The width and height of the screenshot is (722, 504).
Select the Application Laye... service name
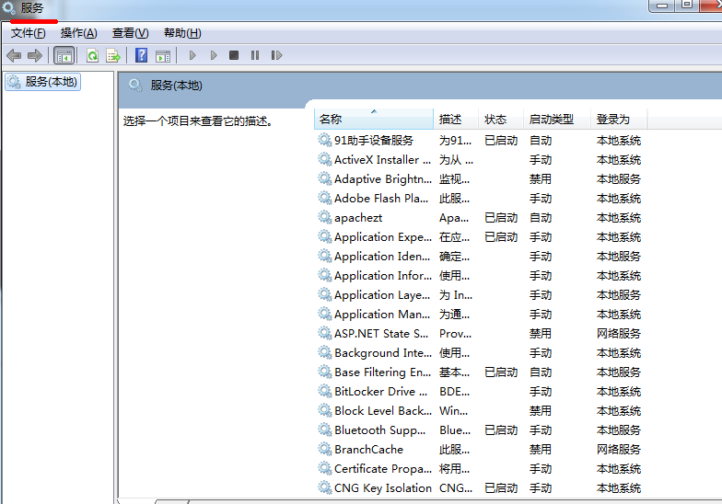(x=382, y=294)
